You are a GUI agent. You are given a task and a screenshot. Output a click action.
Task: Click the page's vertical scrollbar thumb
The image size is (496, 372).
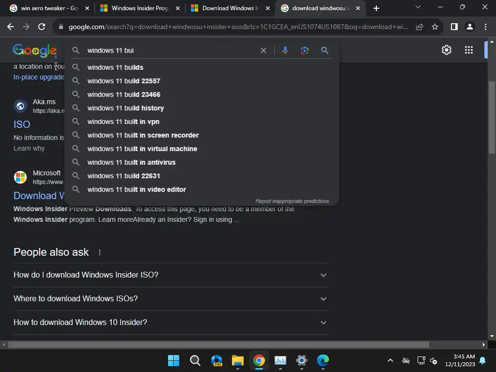click(492, 117)
